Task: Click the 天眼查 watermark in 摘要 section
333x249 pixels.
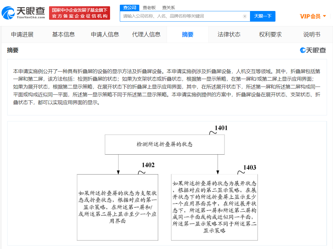Action: (x=313, y=50)
